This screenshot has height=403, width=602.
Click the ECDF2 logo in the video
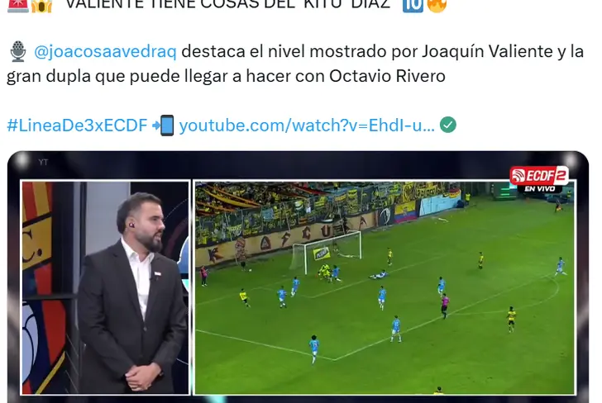tap(539, 176)
